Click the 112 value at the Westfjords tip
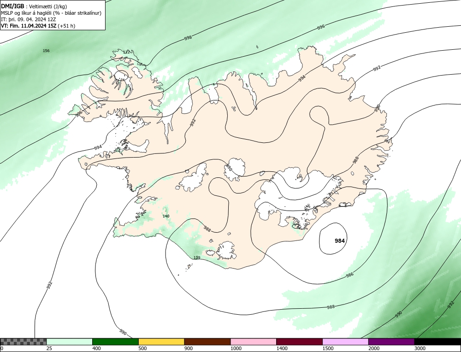Viewport: 461px width, 352px height. pyautogui.click(x=126, y=52)
